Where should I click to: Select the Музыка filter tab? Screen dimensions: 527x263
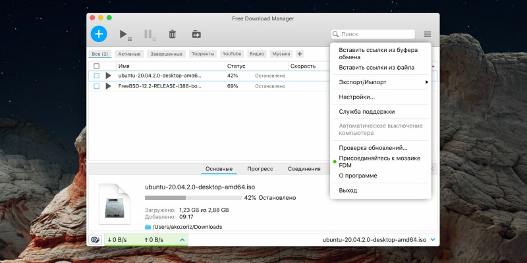click(281, 54)
